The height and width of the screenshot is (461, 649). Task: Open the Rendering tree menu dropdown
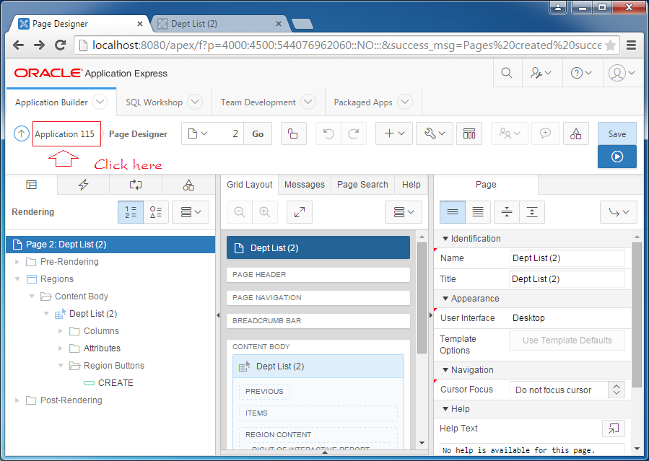click(191, 212)
